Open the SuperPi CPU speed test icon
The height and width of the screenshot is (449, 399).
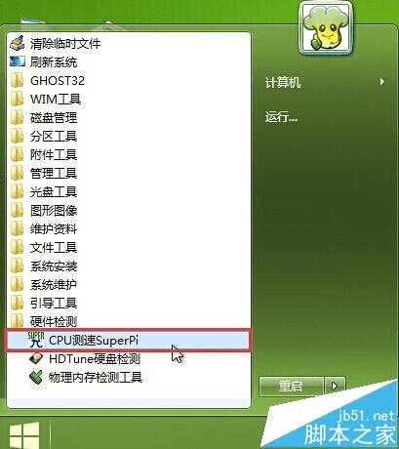[36, 340]
